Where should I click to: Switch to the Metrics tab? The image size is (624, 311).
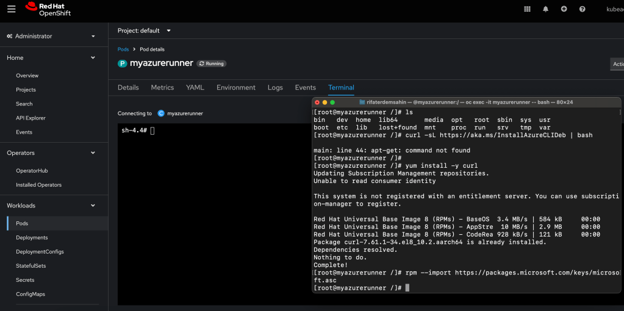(162, 87)
